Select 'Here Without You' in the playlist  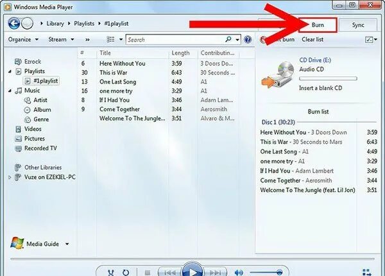tap(123, 64)
